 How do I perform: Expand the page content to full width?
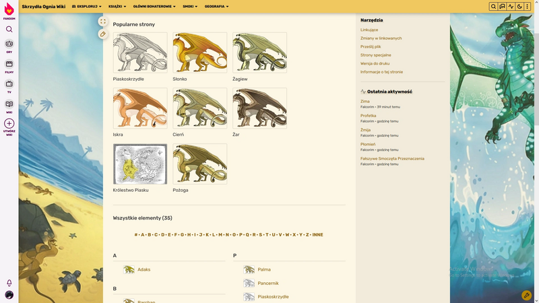pos(102,22)
